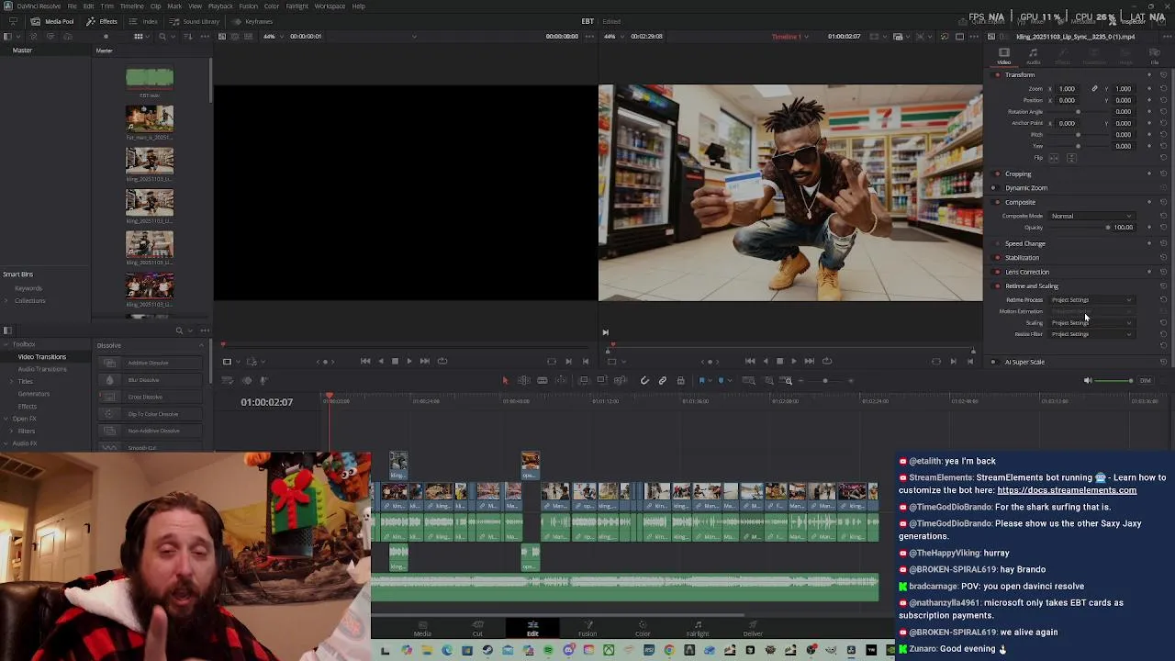Open the StreamElements docs link in chat
This screenshot has width=1175, height=661.
click(1067, 490)
